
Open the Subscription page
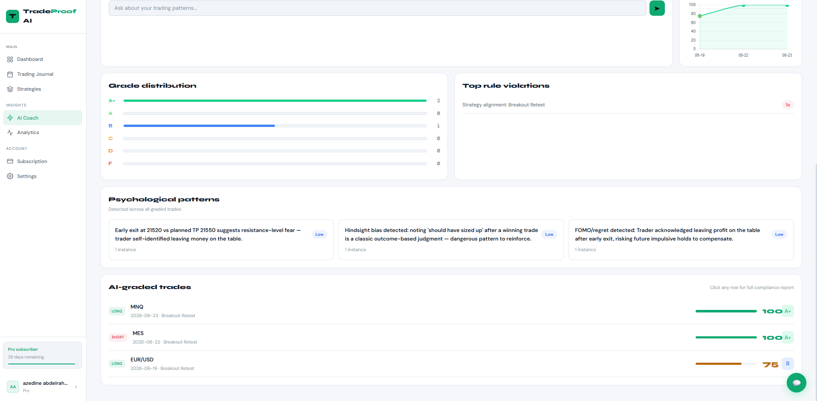click(x=43, y=161)
